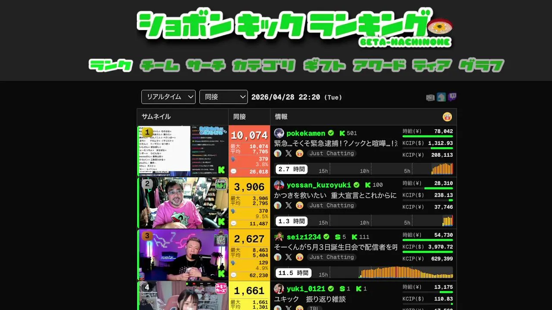The image size is (552, 310).
Task: Click the green bar under 時給 78,042
Action: point(428,136)
